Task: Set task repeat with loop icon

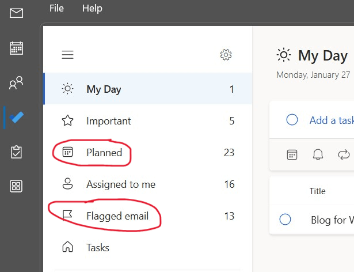Action: pos(344,155)
